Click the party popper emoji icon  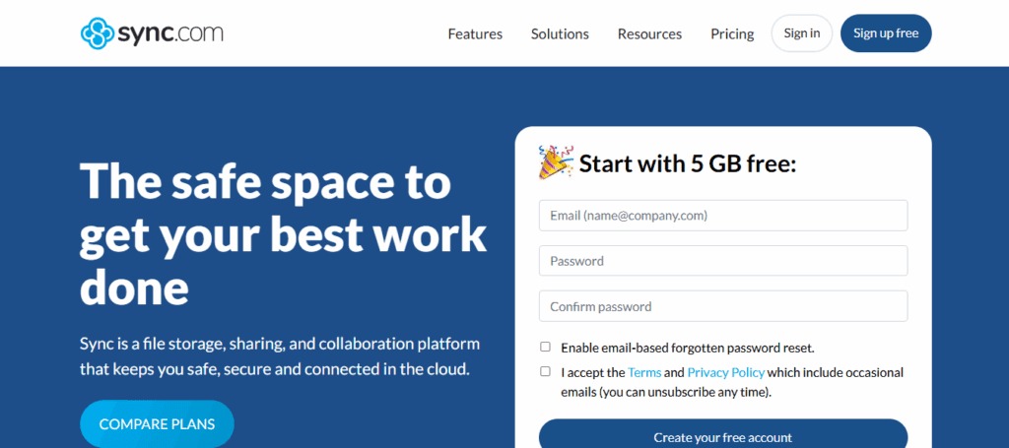[x=556, y=162]
